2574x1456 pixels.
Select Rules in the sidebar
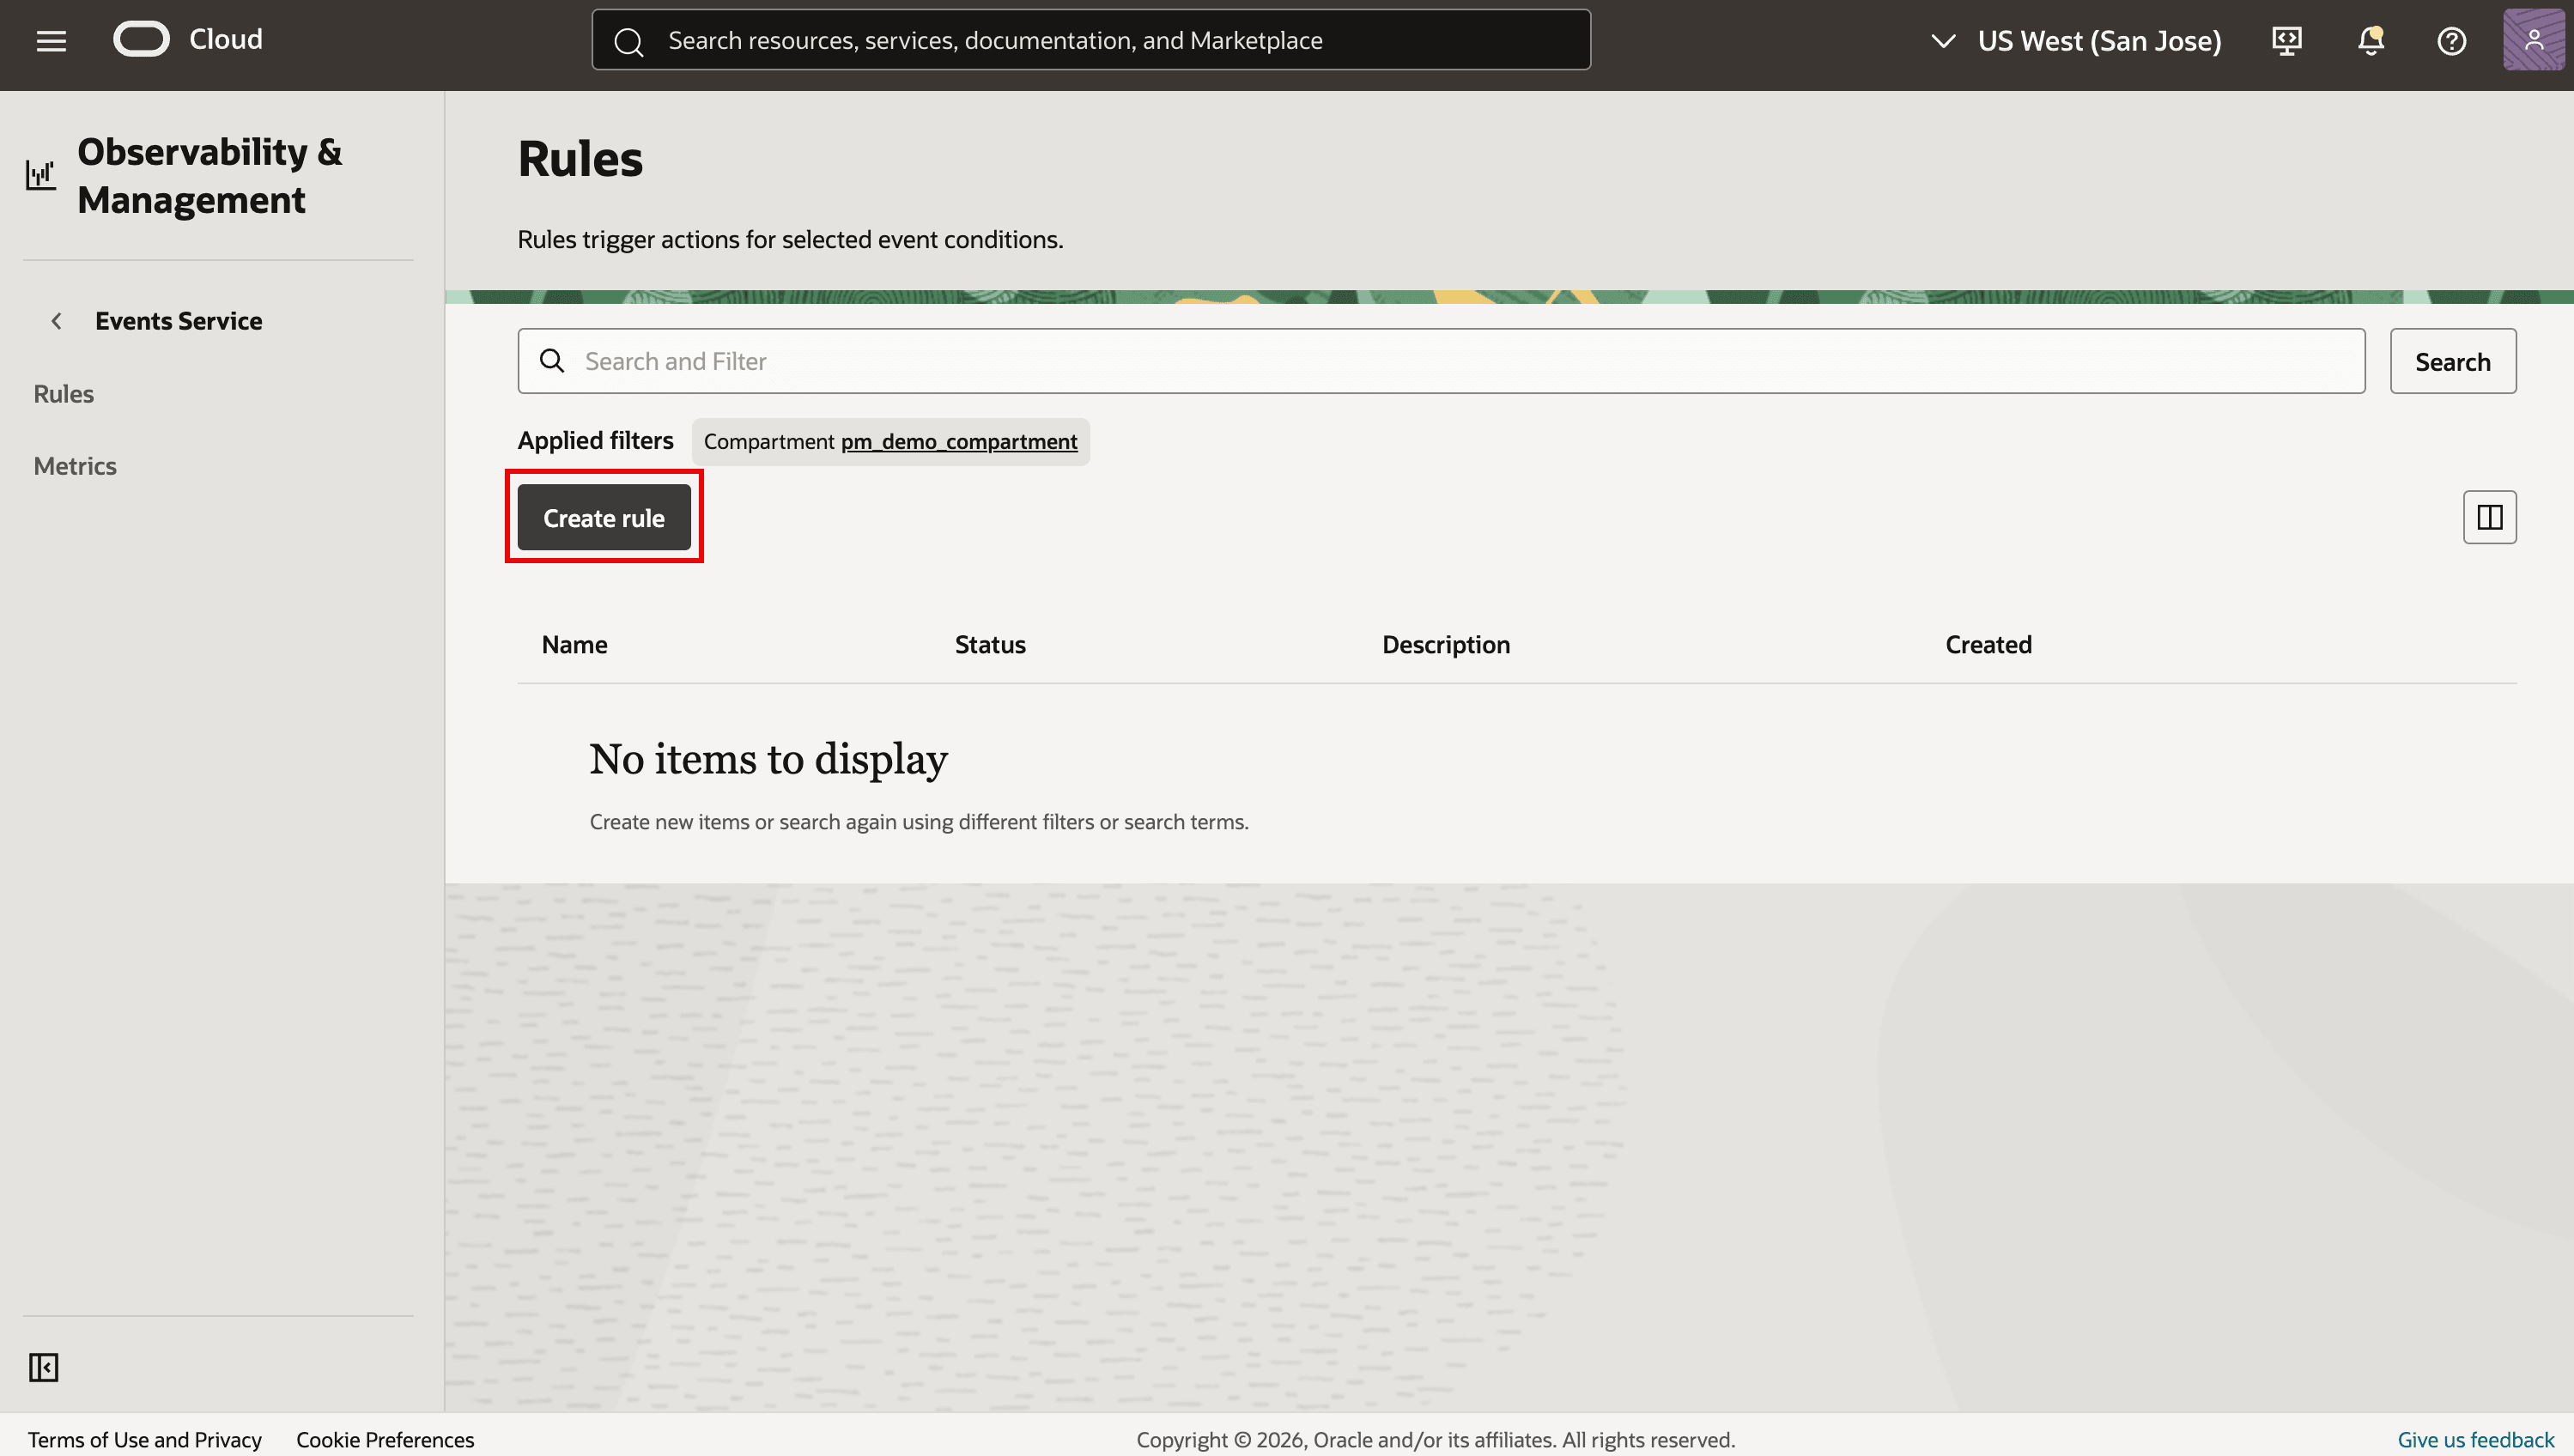coord(63,393)
